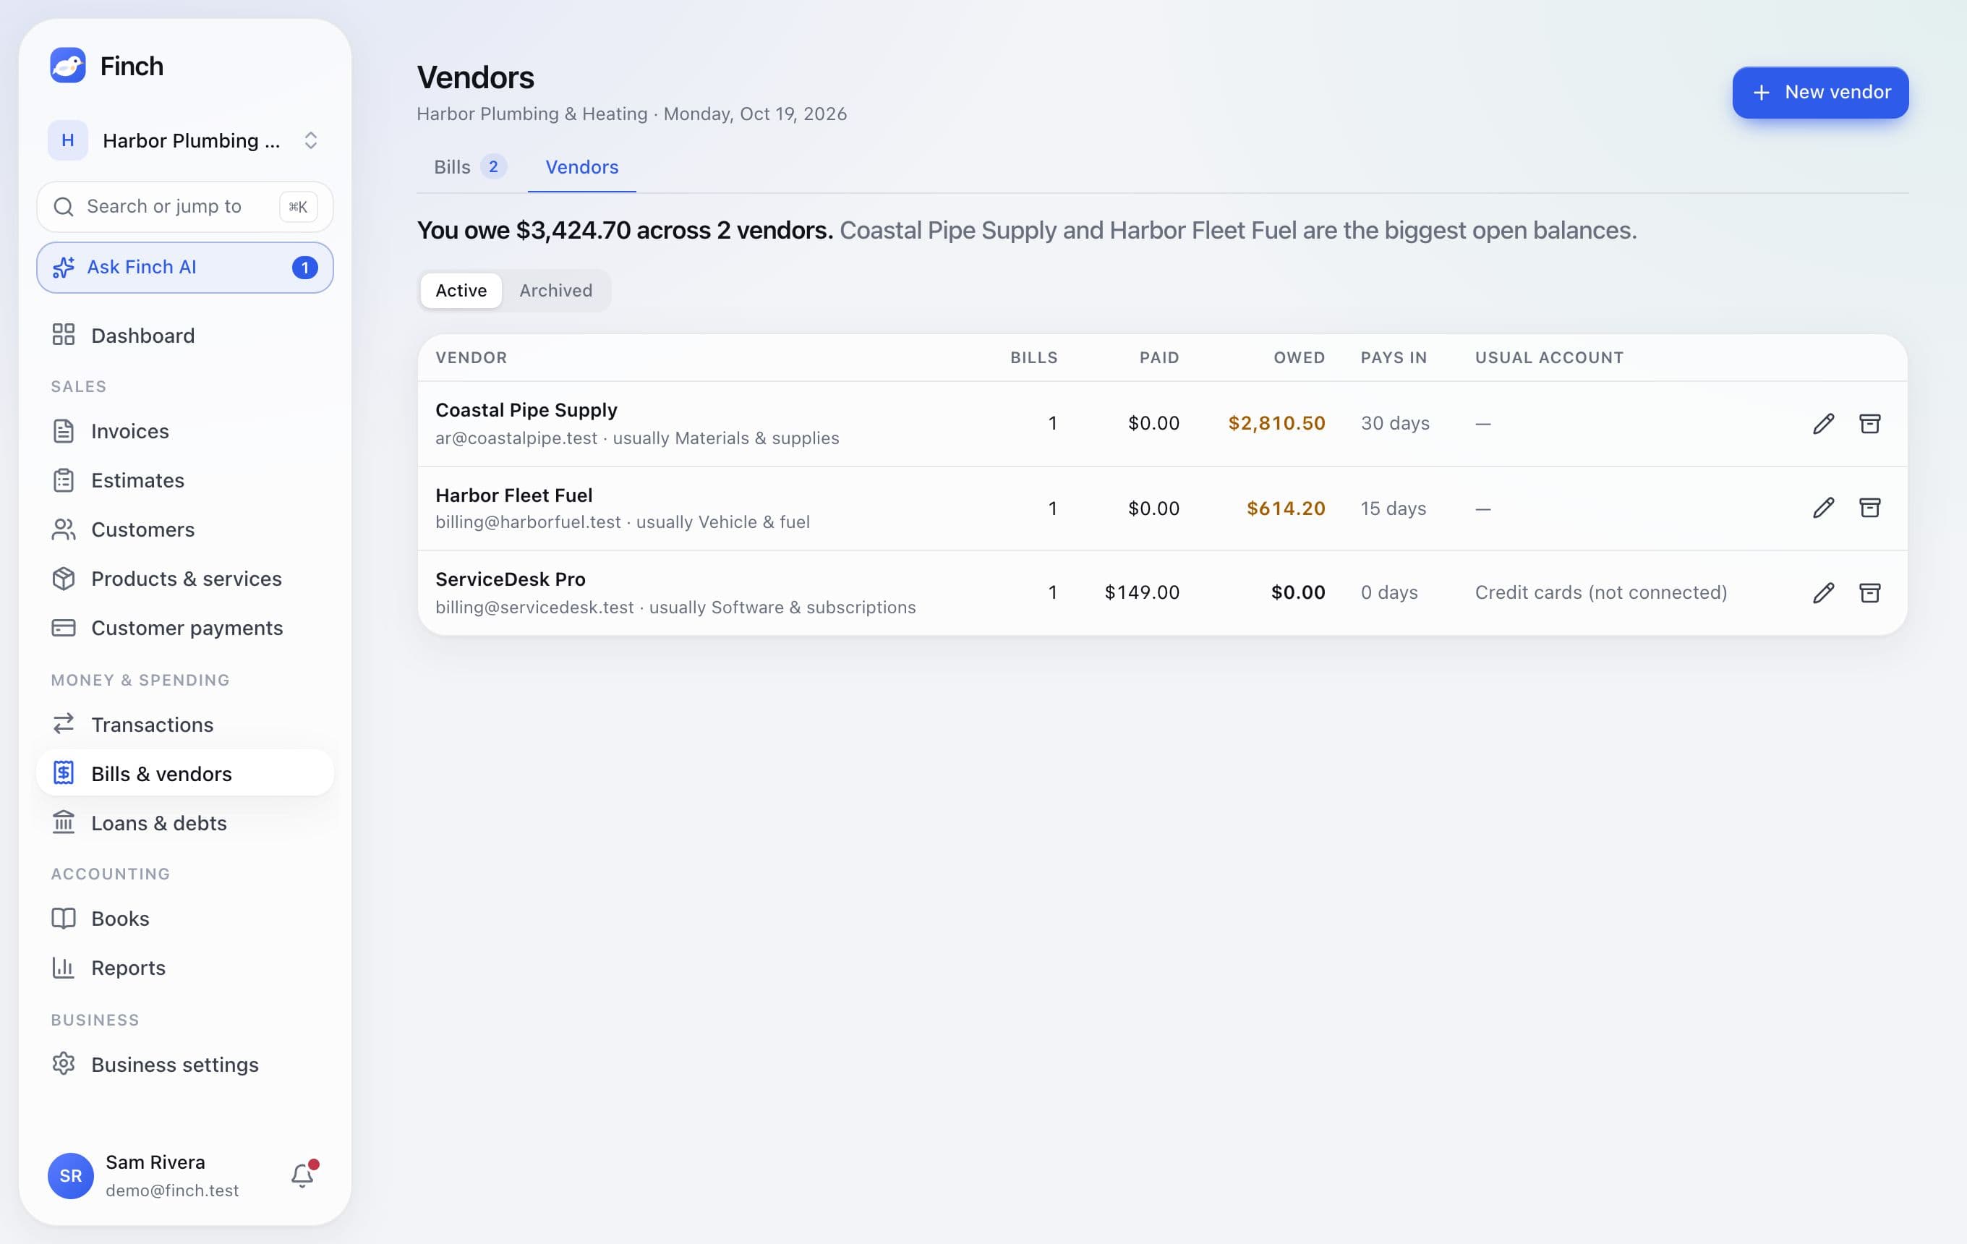Viewport: 1967px width, 1244px height.
Task: Click the ⌘K shortcut badge
Action: coord(298,207)
